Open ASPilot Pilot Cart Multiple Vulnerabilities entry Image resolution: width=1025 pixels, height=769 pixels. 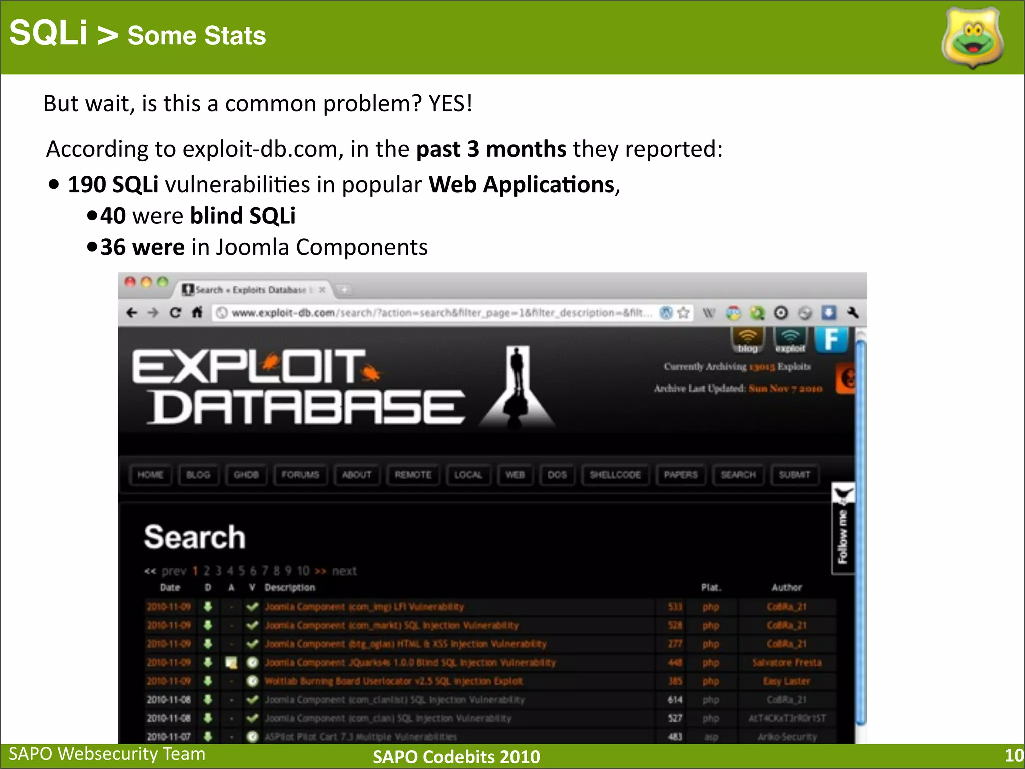click(x=361, y=737)
